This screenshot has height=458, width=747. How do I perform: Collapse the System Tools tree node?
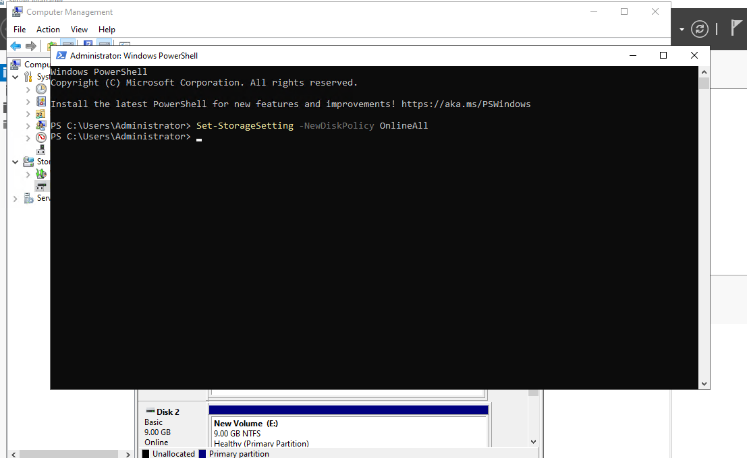16,77
